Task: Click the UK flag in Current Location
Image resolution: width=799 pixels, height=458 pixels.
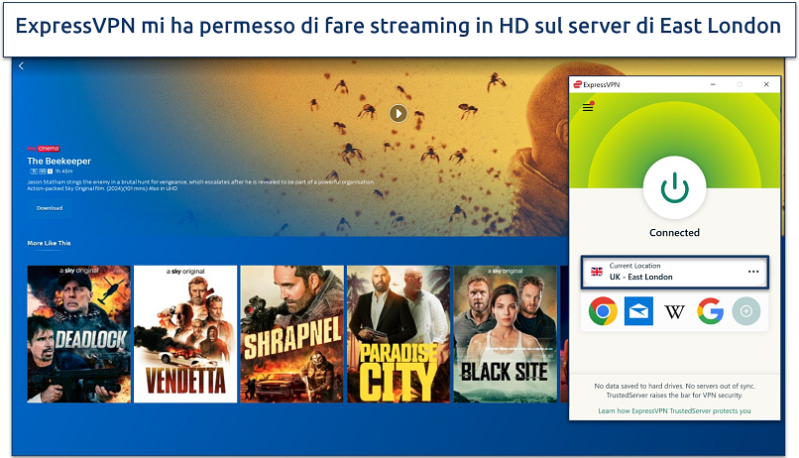Action: 597,272
